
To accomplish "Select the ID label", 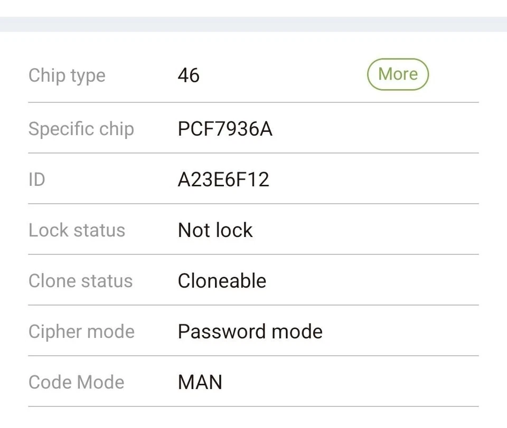I will 37,179.
